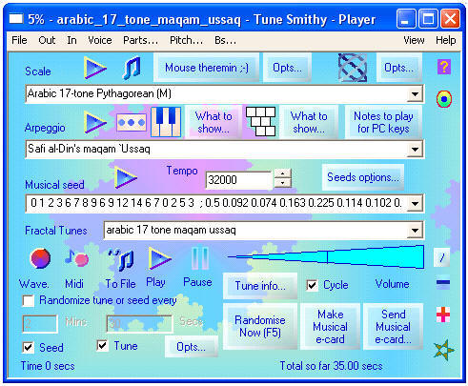Open the Help menu

(x=446, y=40)
